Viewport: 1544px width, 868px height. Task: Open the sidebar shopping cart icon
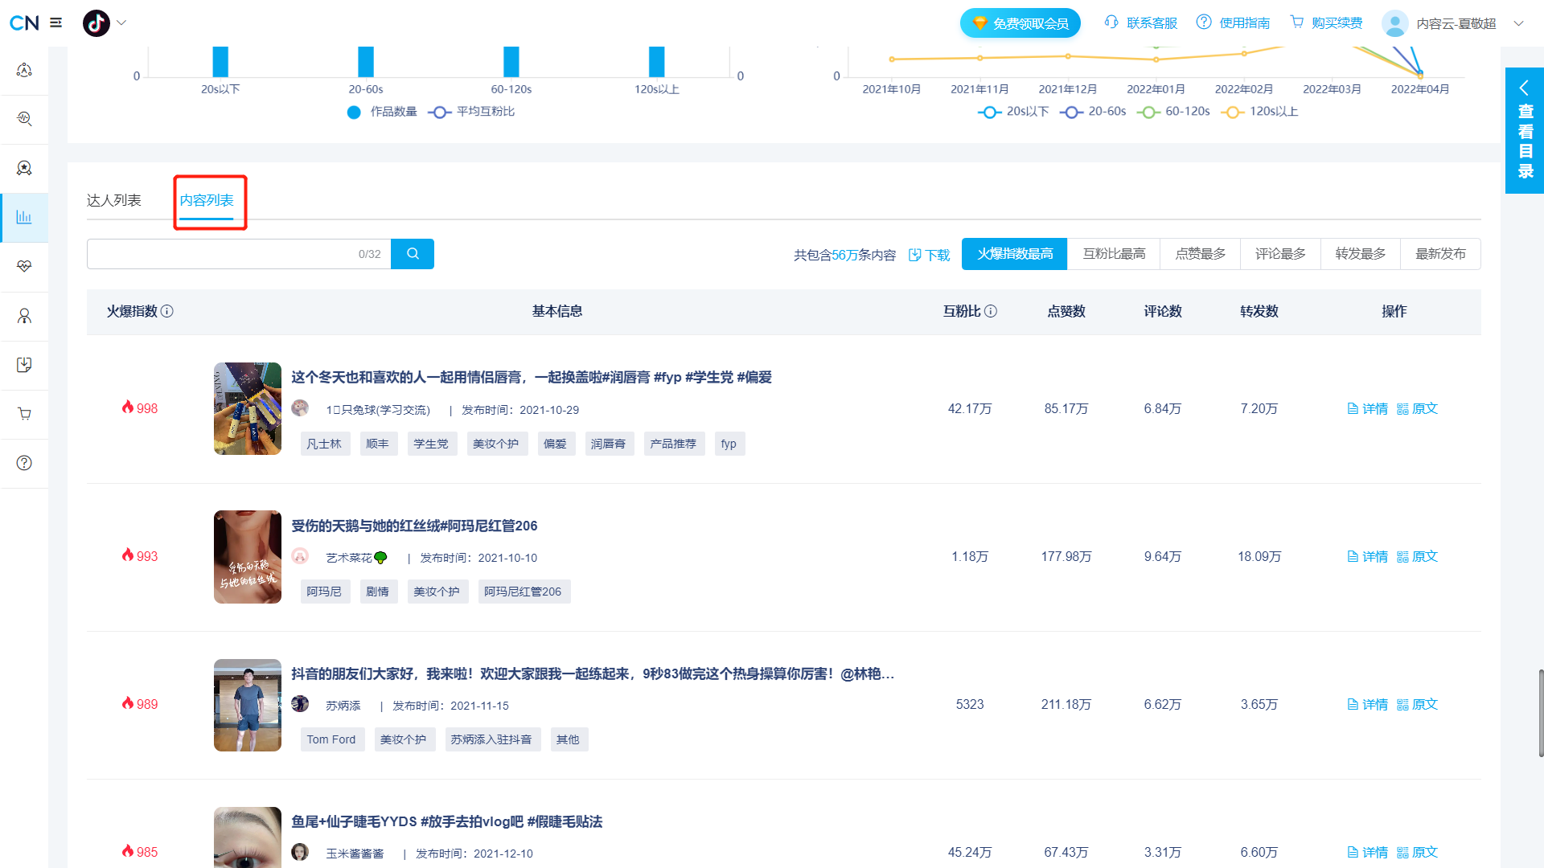[24, 414]
